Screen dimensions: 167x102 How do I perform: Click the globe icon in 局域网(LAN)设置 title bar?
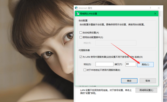click(x=78, y=13)
